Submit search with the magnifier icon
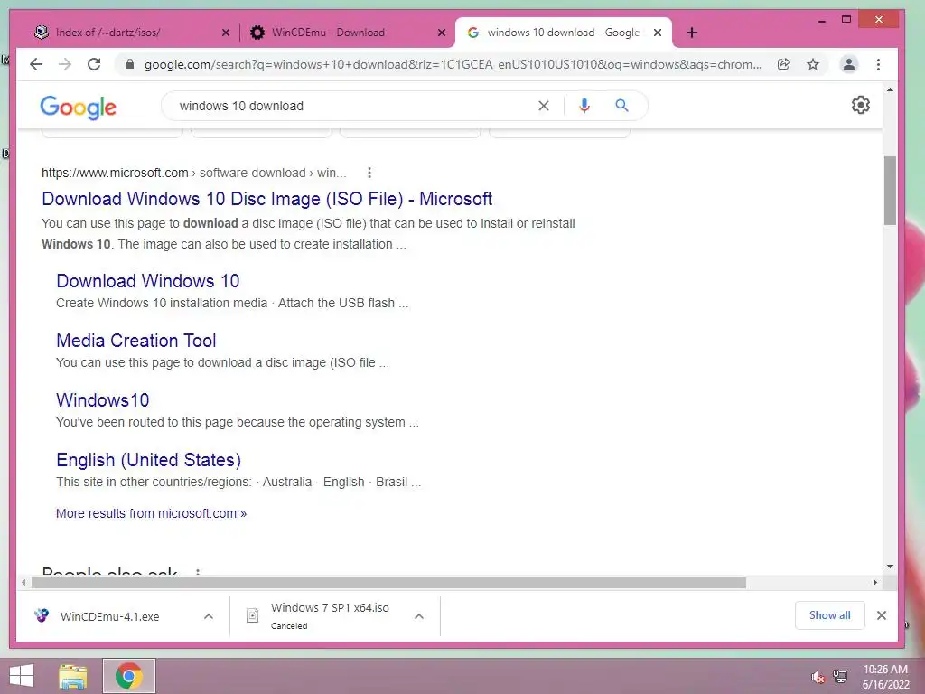The height and width of the screenshot is (694, 925). tap(621, 106)
